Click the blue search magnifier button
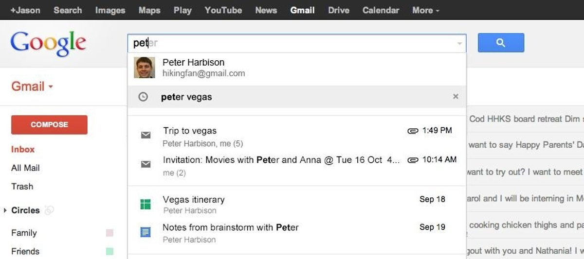584x259 pixels. tap(501, 43)
